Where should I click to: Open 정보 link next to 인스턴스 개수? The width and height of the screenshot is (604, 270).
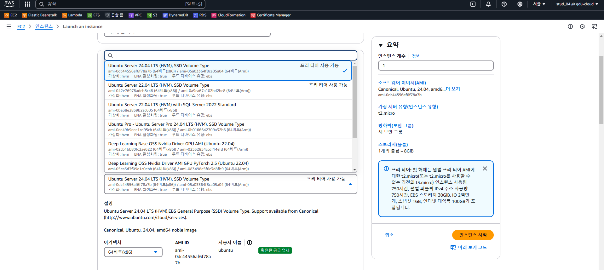(x=416, y=56)
